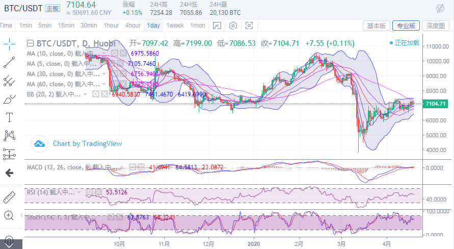The width and height of the screenshot is (454, 249).
Task: Click the 7104.71 current price label
Action: tap(435, 104)
